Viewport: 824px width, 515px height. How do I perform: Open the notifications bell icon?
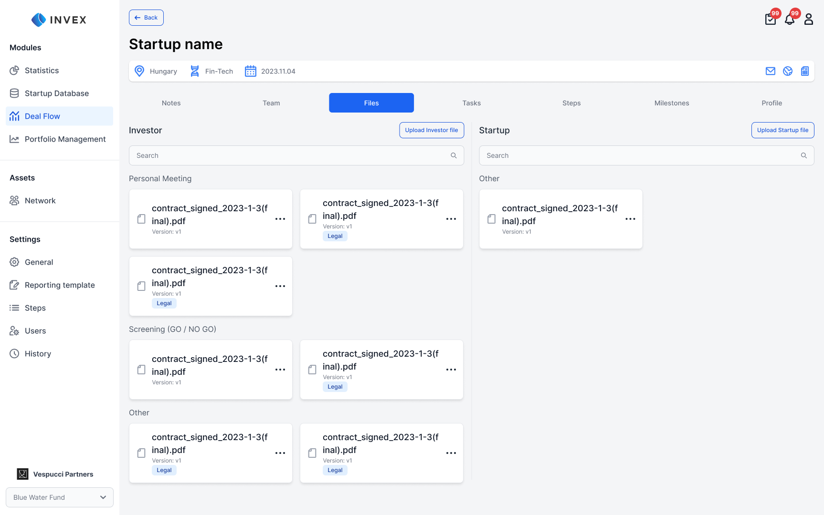pos(789,20)
